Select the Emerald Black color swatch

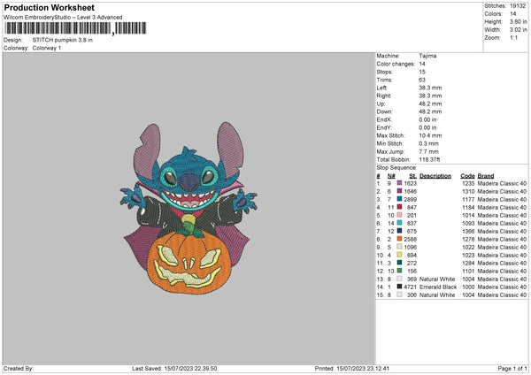399,287
